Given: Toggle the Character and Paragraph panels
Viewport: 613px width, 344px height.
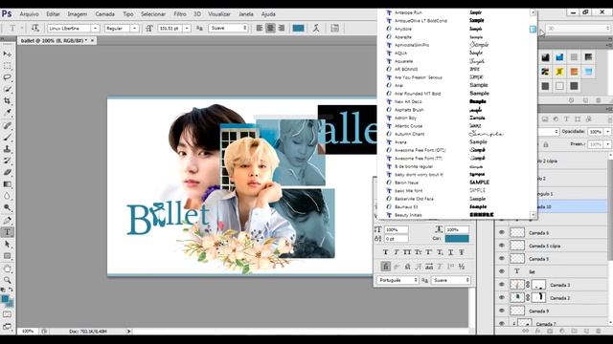Looking at the screenshot, I should pos(334,28).
